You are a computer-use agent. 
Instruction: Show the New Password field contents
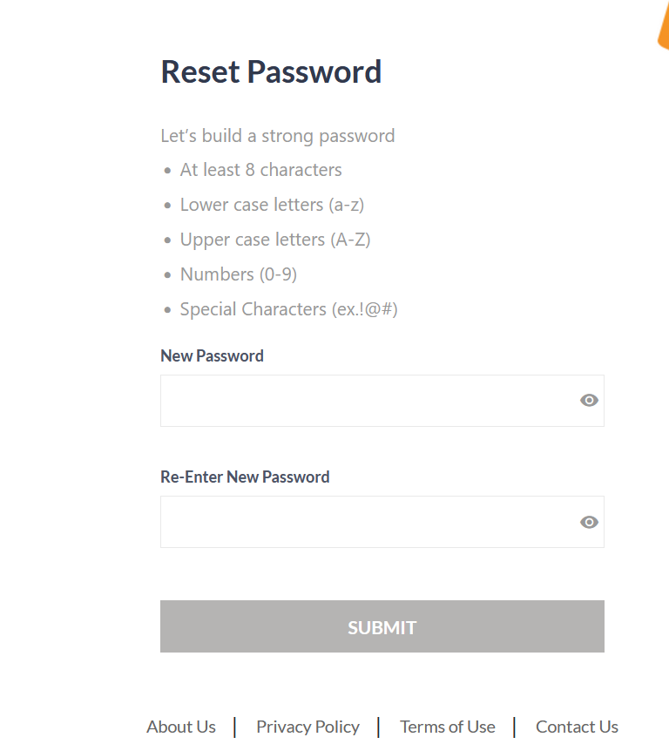pyautogui.click(x=589, y=401)
